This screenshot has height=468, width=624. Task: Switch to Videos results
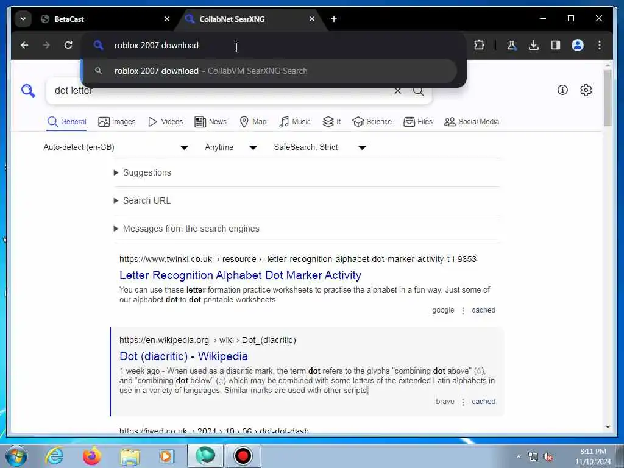[166, 122]
